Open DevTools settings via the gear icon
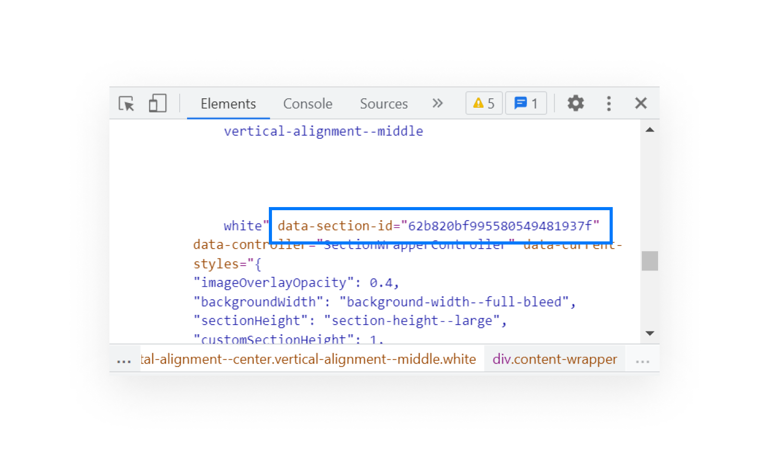This screenshot has height=462, width=768. click(575, 103)
